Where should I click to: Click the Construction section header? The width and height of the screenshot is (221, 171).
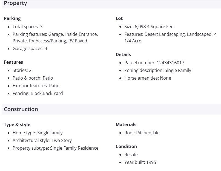click(21, 109)
